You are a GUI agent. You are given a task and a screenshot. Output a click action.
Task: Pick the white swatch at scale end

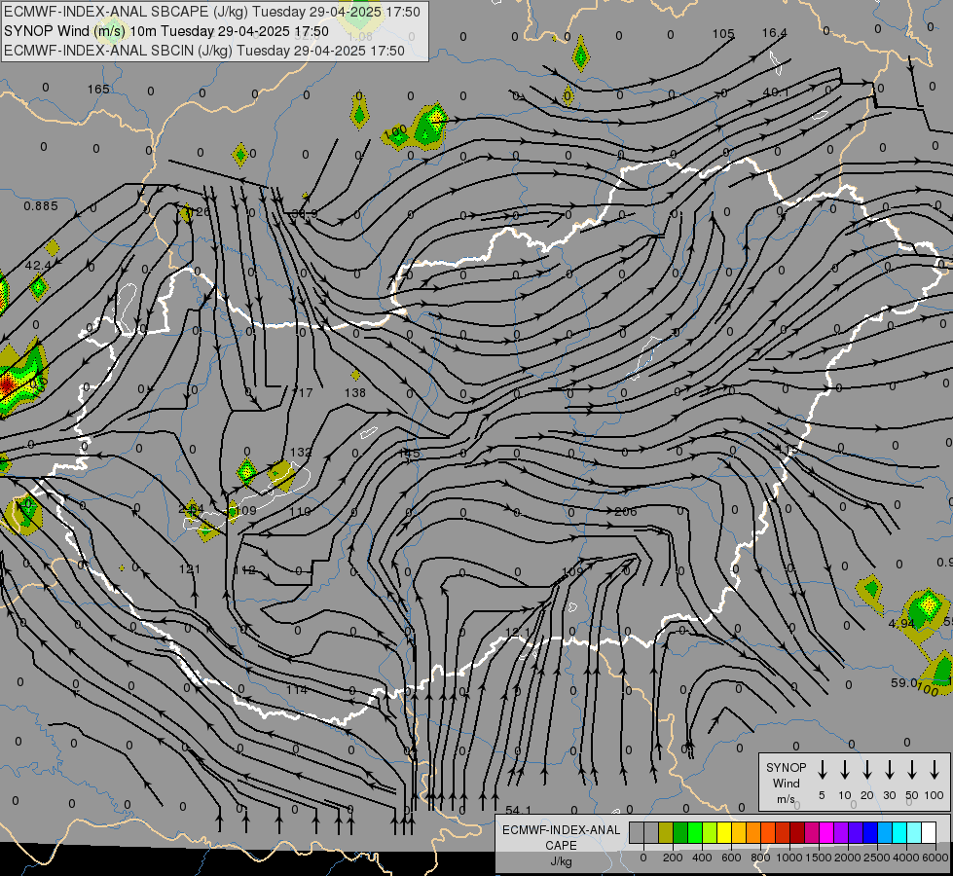[928, 833]
